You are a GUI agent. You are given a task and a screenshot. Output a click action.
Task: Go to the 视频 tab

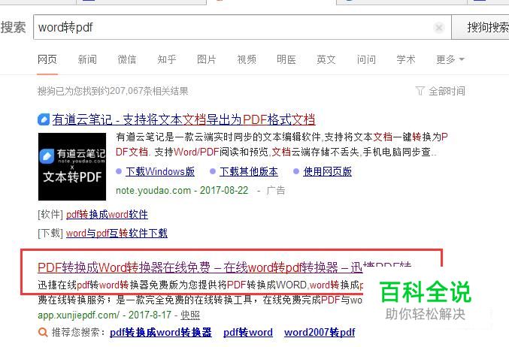[247, 59]
